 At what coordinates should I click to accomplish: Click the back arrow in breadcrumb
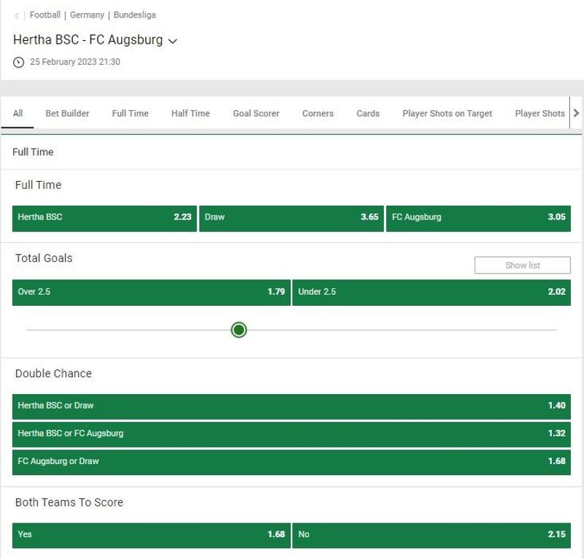[x=16, y=15]
